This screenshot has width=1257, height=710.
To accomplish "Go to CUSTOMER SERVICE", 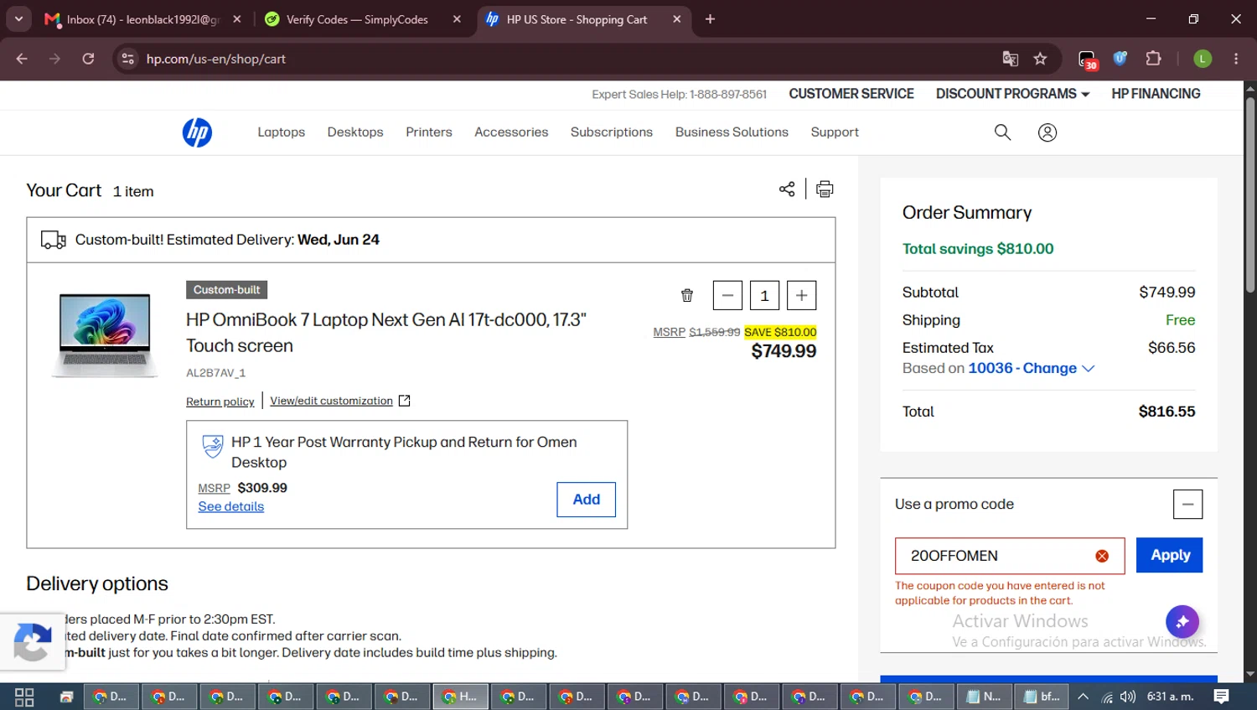I will (x=851, y=94).
